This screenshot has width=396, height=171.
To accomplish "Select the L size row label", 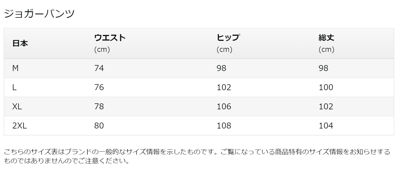I will [14, 87].
